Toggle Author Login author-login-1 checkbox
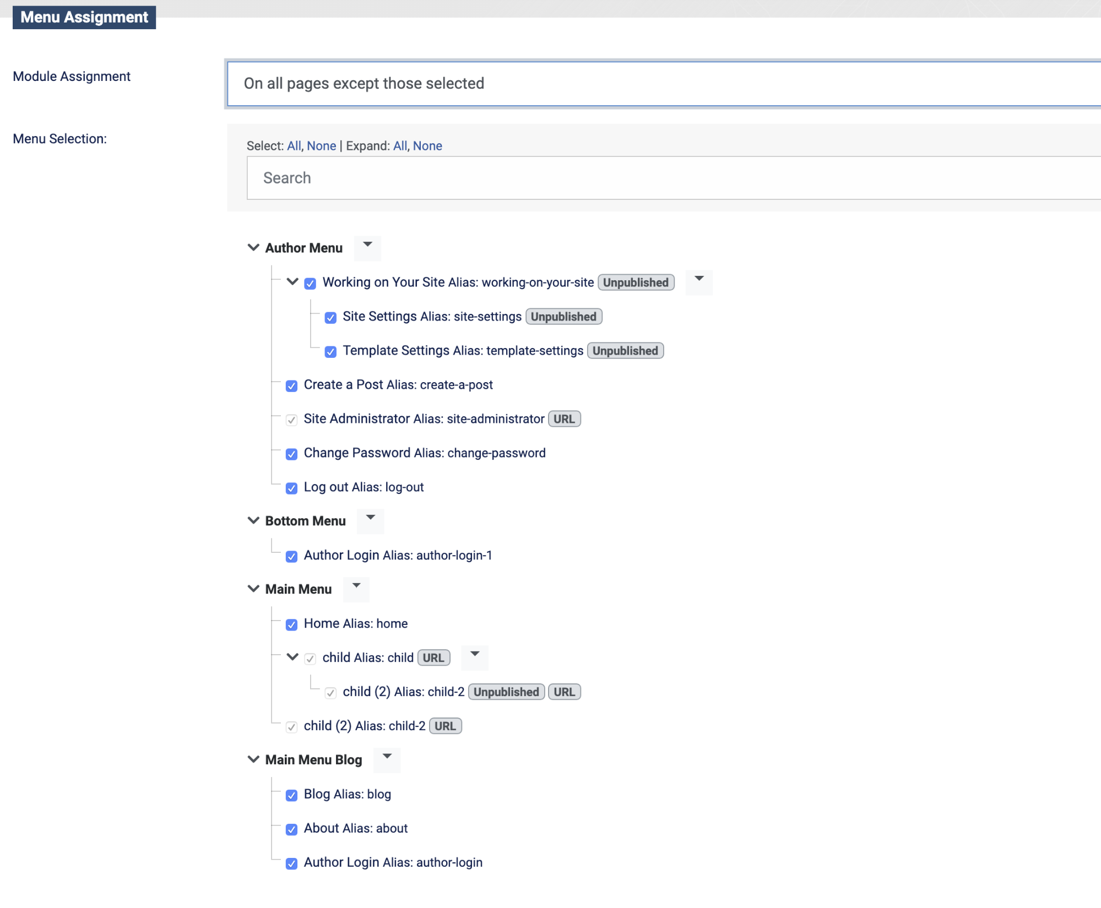Image resolution: width=1101 pixels, height=908 pixels. [292, 556]
